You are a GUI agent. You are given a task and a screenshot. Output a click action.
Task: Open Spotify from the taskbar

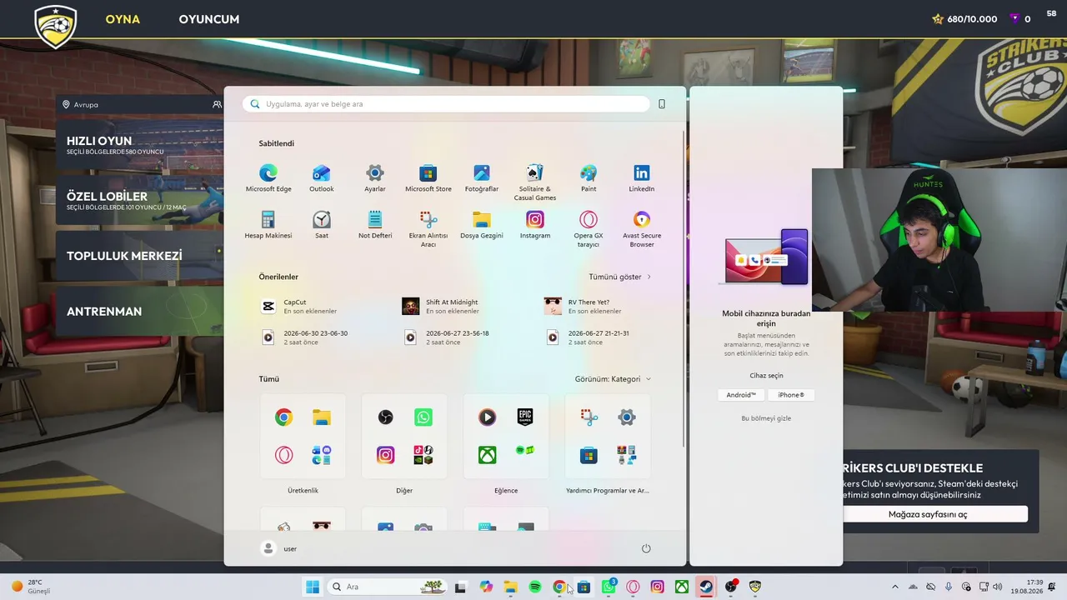[535, 587]
